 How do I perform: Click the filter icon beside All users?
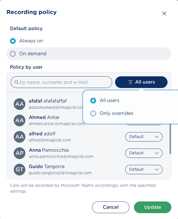[x=131, y=82]
